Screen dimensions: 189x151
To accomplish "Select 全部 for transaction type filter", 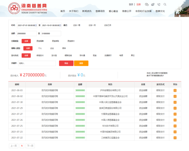I will 26,41.
